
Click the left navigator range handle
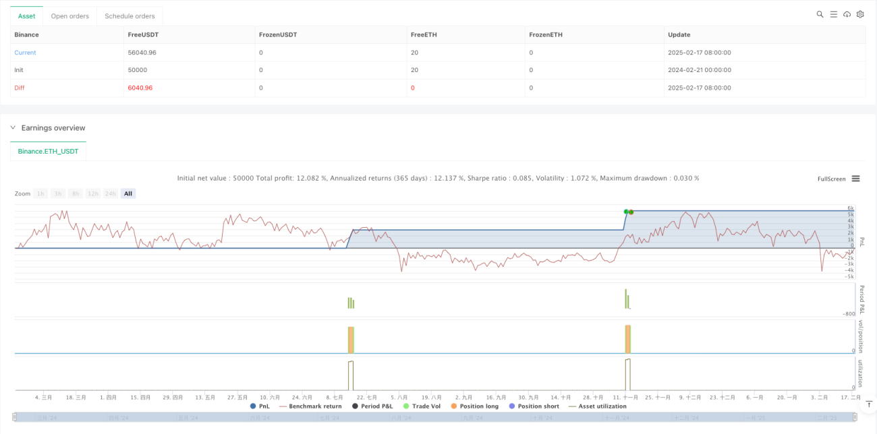14,418
